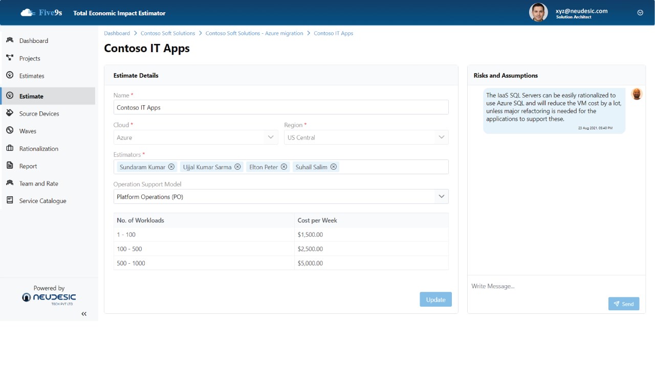Click the Cost per Week column header

tap(372, 220)
